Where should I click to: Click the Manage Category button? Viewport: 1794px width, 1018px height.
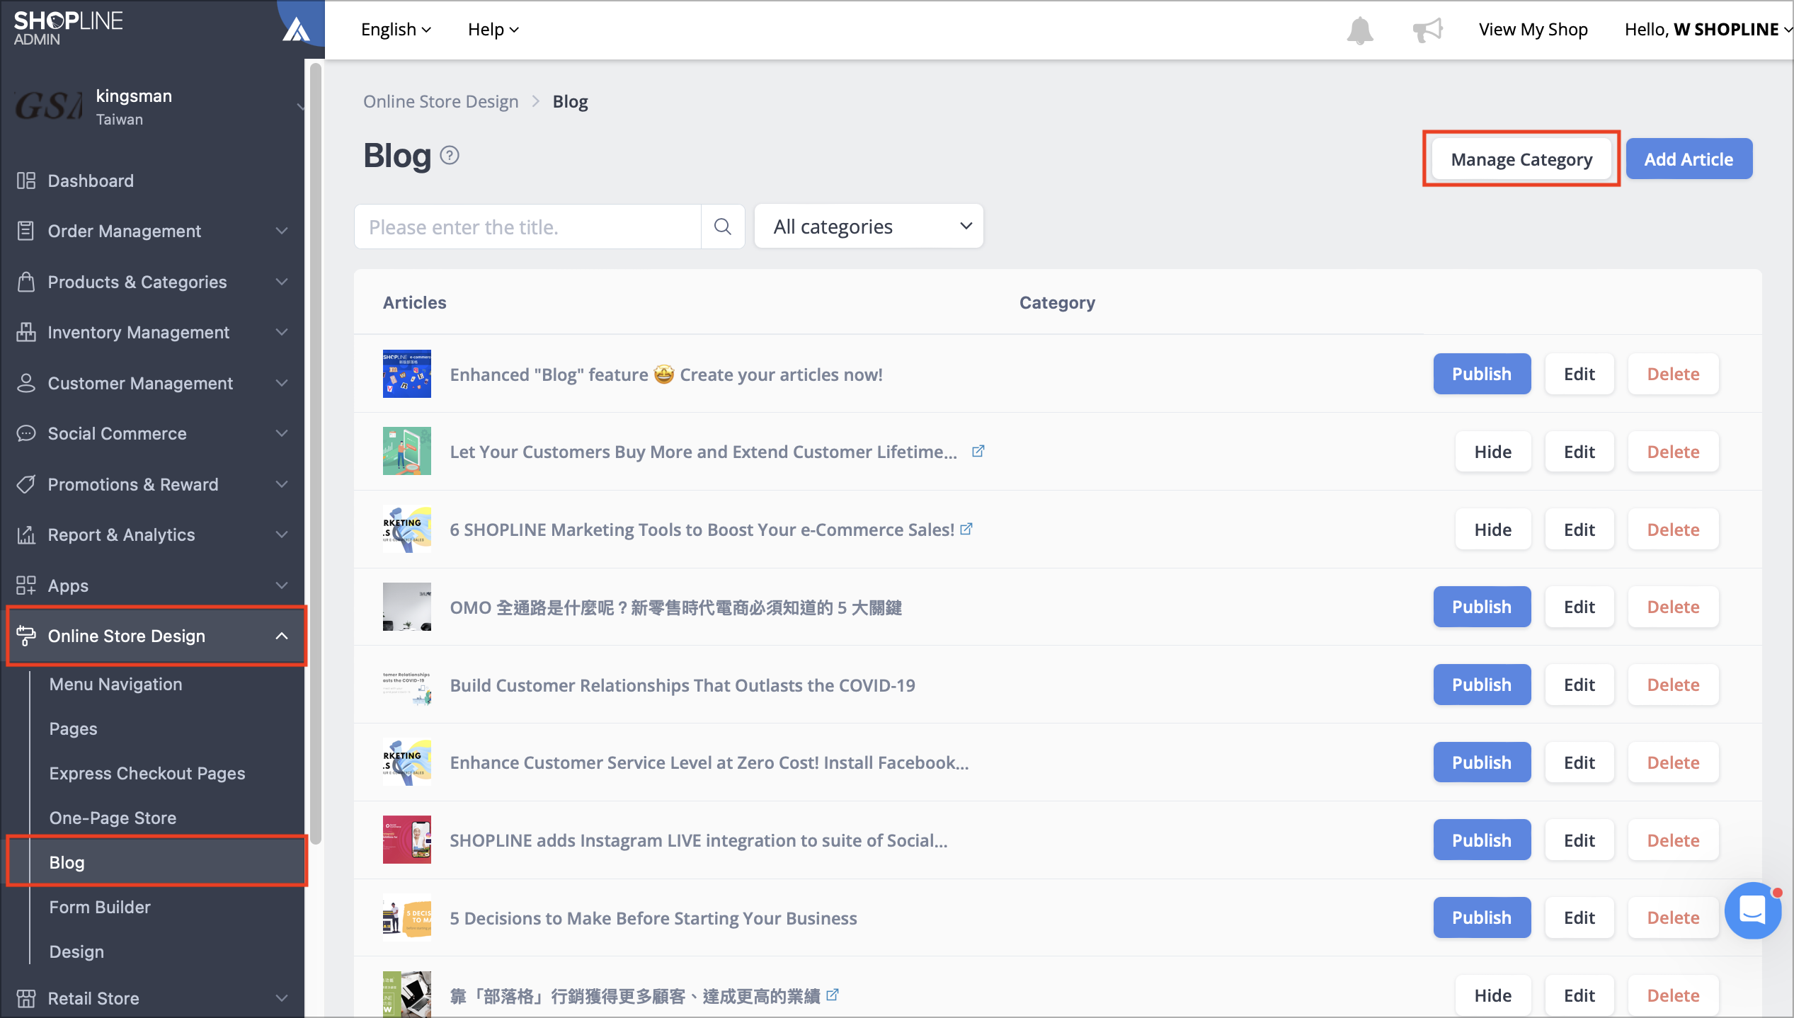coord(1521,159)
